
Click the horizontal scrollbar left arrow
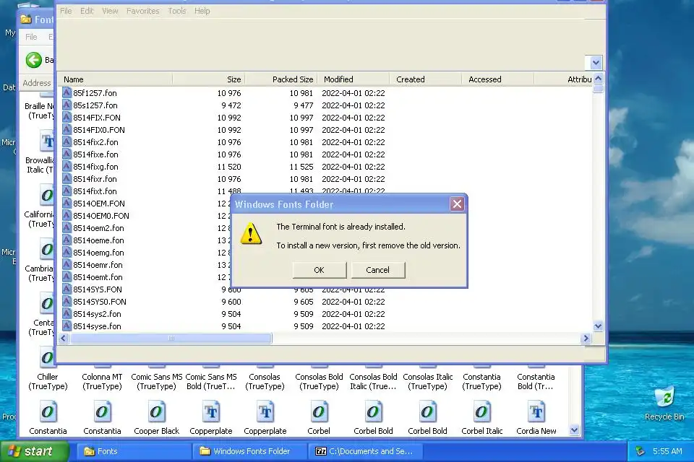(x=64, y=339)
